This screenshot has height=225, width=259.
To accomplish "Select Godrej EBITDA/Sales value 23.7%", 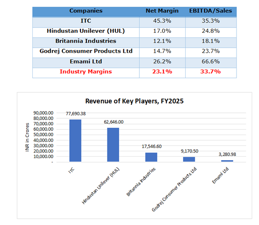I will (211, 51).
